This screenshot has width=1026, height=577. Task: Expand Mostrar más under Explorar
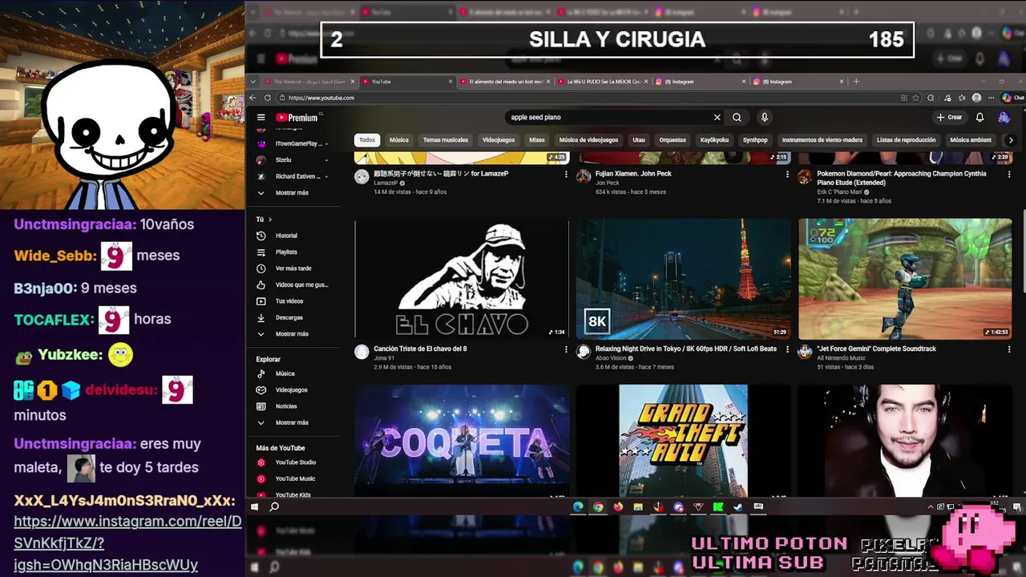(293, 422)
